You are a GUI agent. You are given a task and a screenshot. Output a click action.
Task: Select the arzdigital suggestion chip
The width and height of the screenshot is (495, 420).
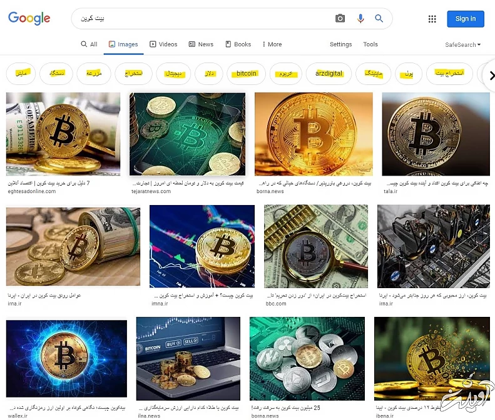coord(329,74)
